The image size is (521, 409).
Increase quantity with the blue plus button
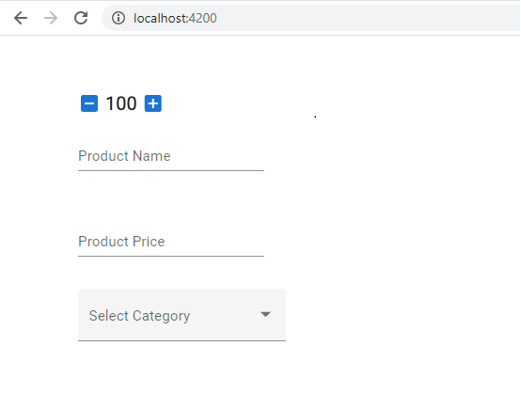point(153,103)
